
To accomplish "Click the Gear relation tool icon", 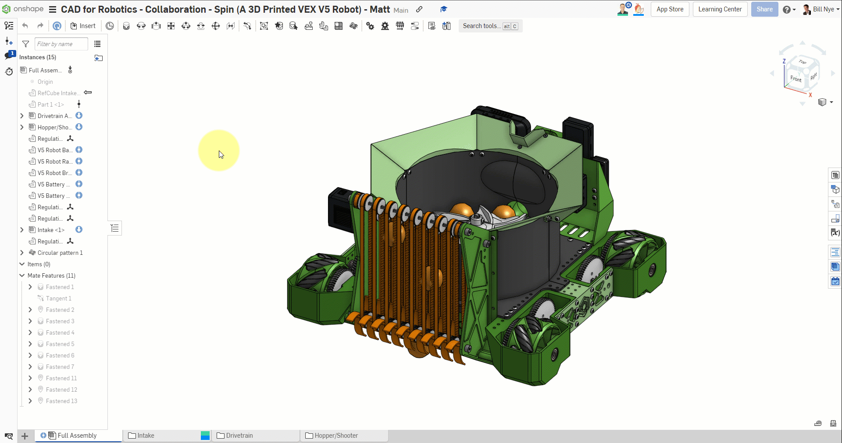I will click(370, 26).
